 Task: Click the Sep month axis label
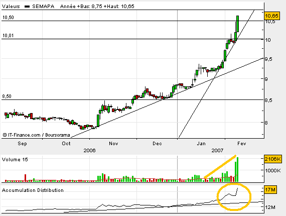coord(22,144)
